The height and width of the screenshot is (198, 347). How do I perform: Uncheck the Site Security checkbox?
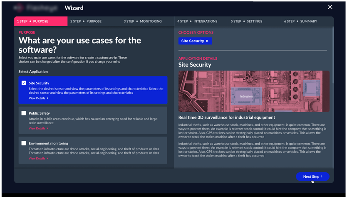click(x=24, y=83)
